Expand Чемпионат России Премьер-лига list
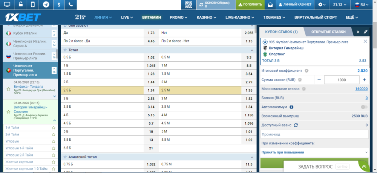377x173 pixels. click(x=54, y=56)
